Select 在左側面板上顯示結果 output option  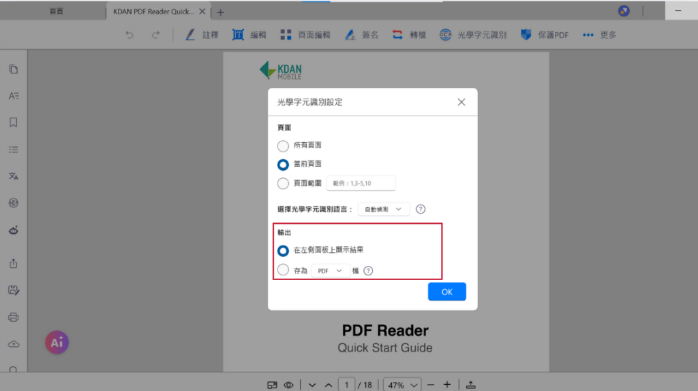tap(283, 251)
